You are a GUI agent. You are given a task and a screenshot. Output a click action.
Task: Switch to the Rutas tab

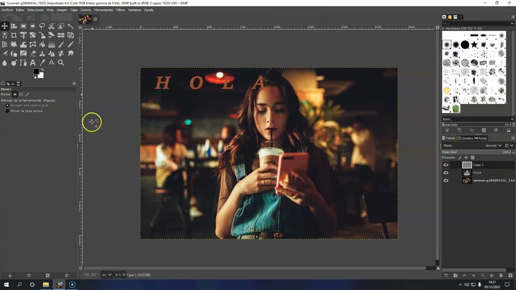click(481, 138)
